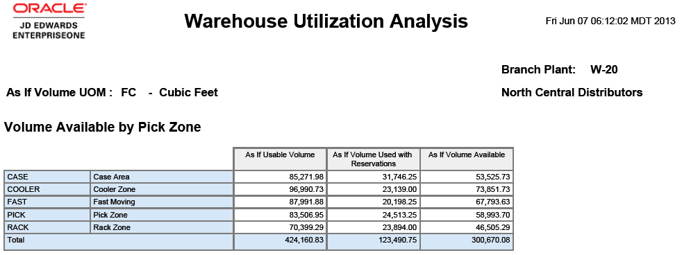Select the Cooler Zone description cell

161,189
